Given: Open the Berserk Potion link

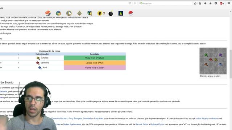Looking at the screenshot, I should tap(142, 124).
